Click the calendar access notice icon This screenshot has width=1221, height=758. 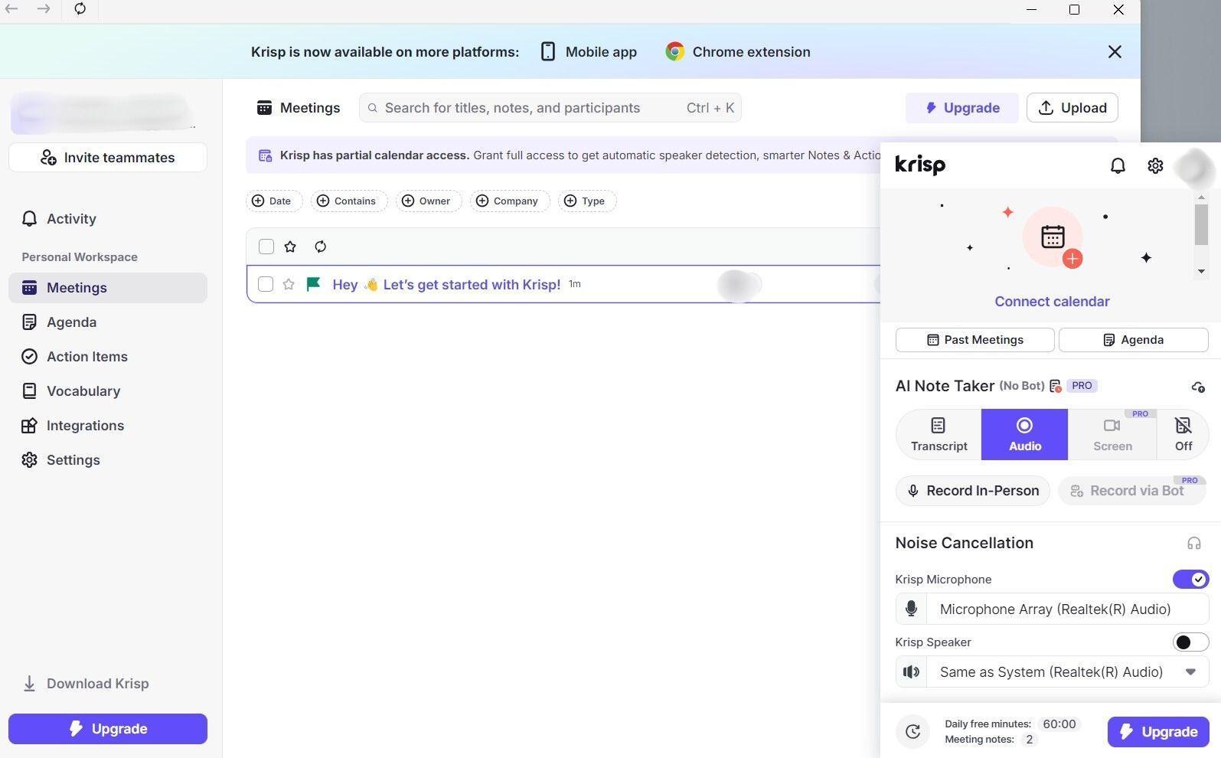coord(265,155)
